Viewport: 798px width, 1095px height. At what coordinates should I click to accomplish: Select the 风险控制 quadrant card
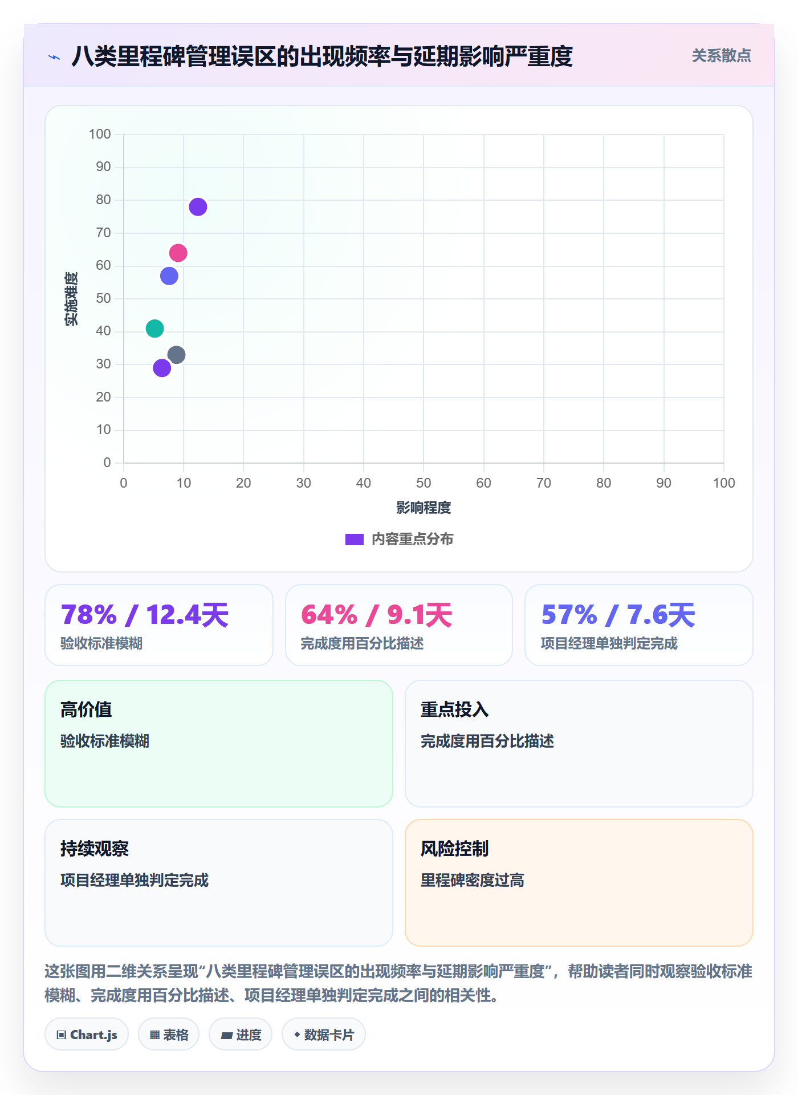[579, 883]
